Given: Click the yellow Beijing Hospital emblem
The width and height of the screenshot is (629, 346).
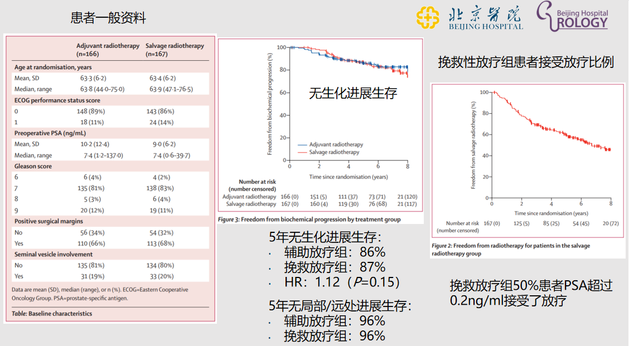Looking at the screenshot, I should coord(428,18).
